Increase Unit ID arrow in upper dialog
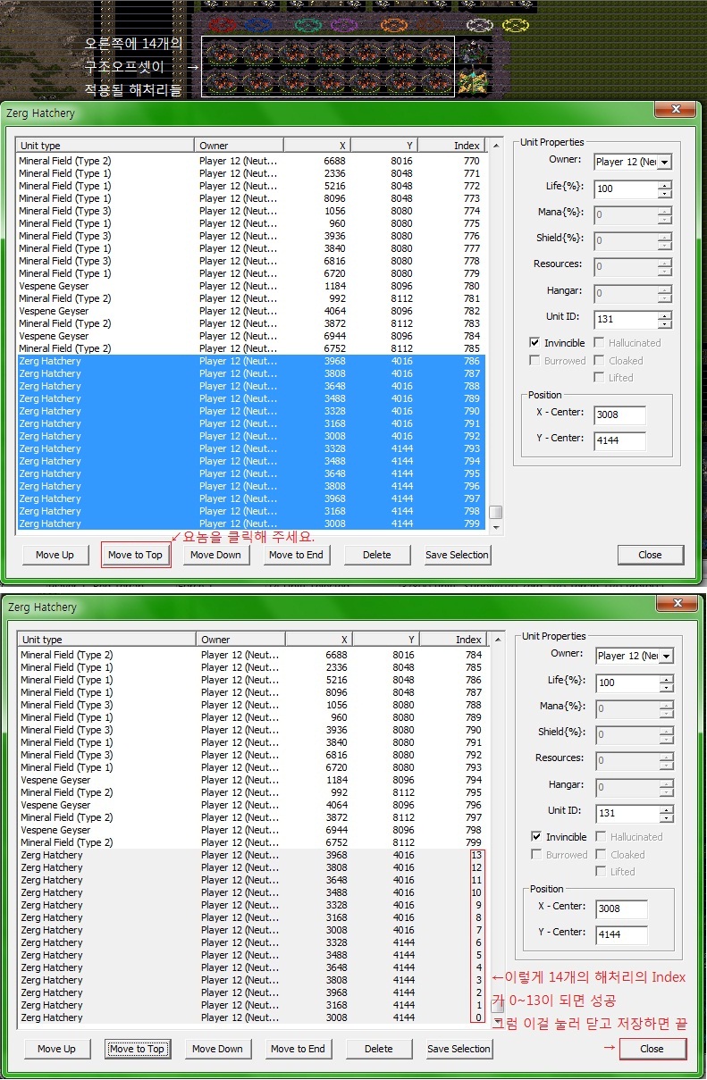 (664, 315)
